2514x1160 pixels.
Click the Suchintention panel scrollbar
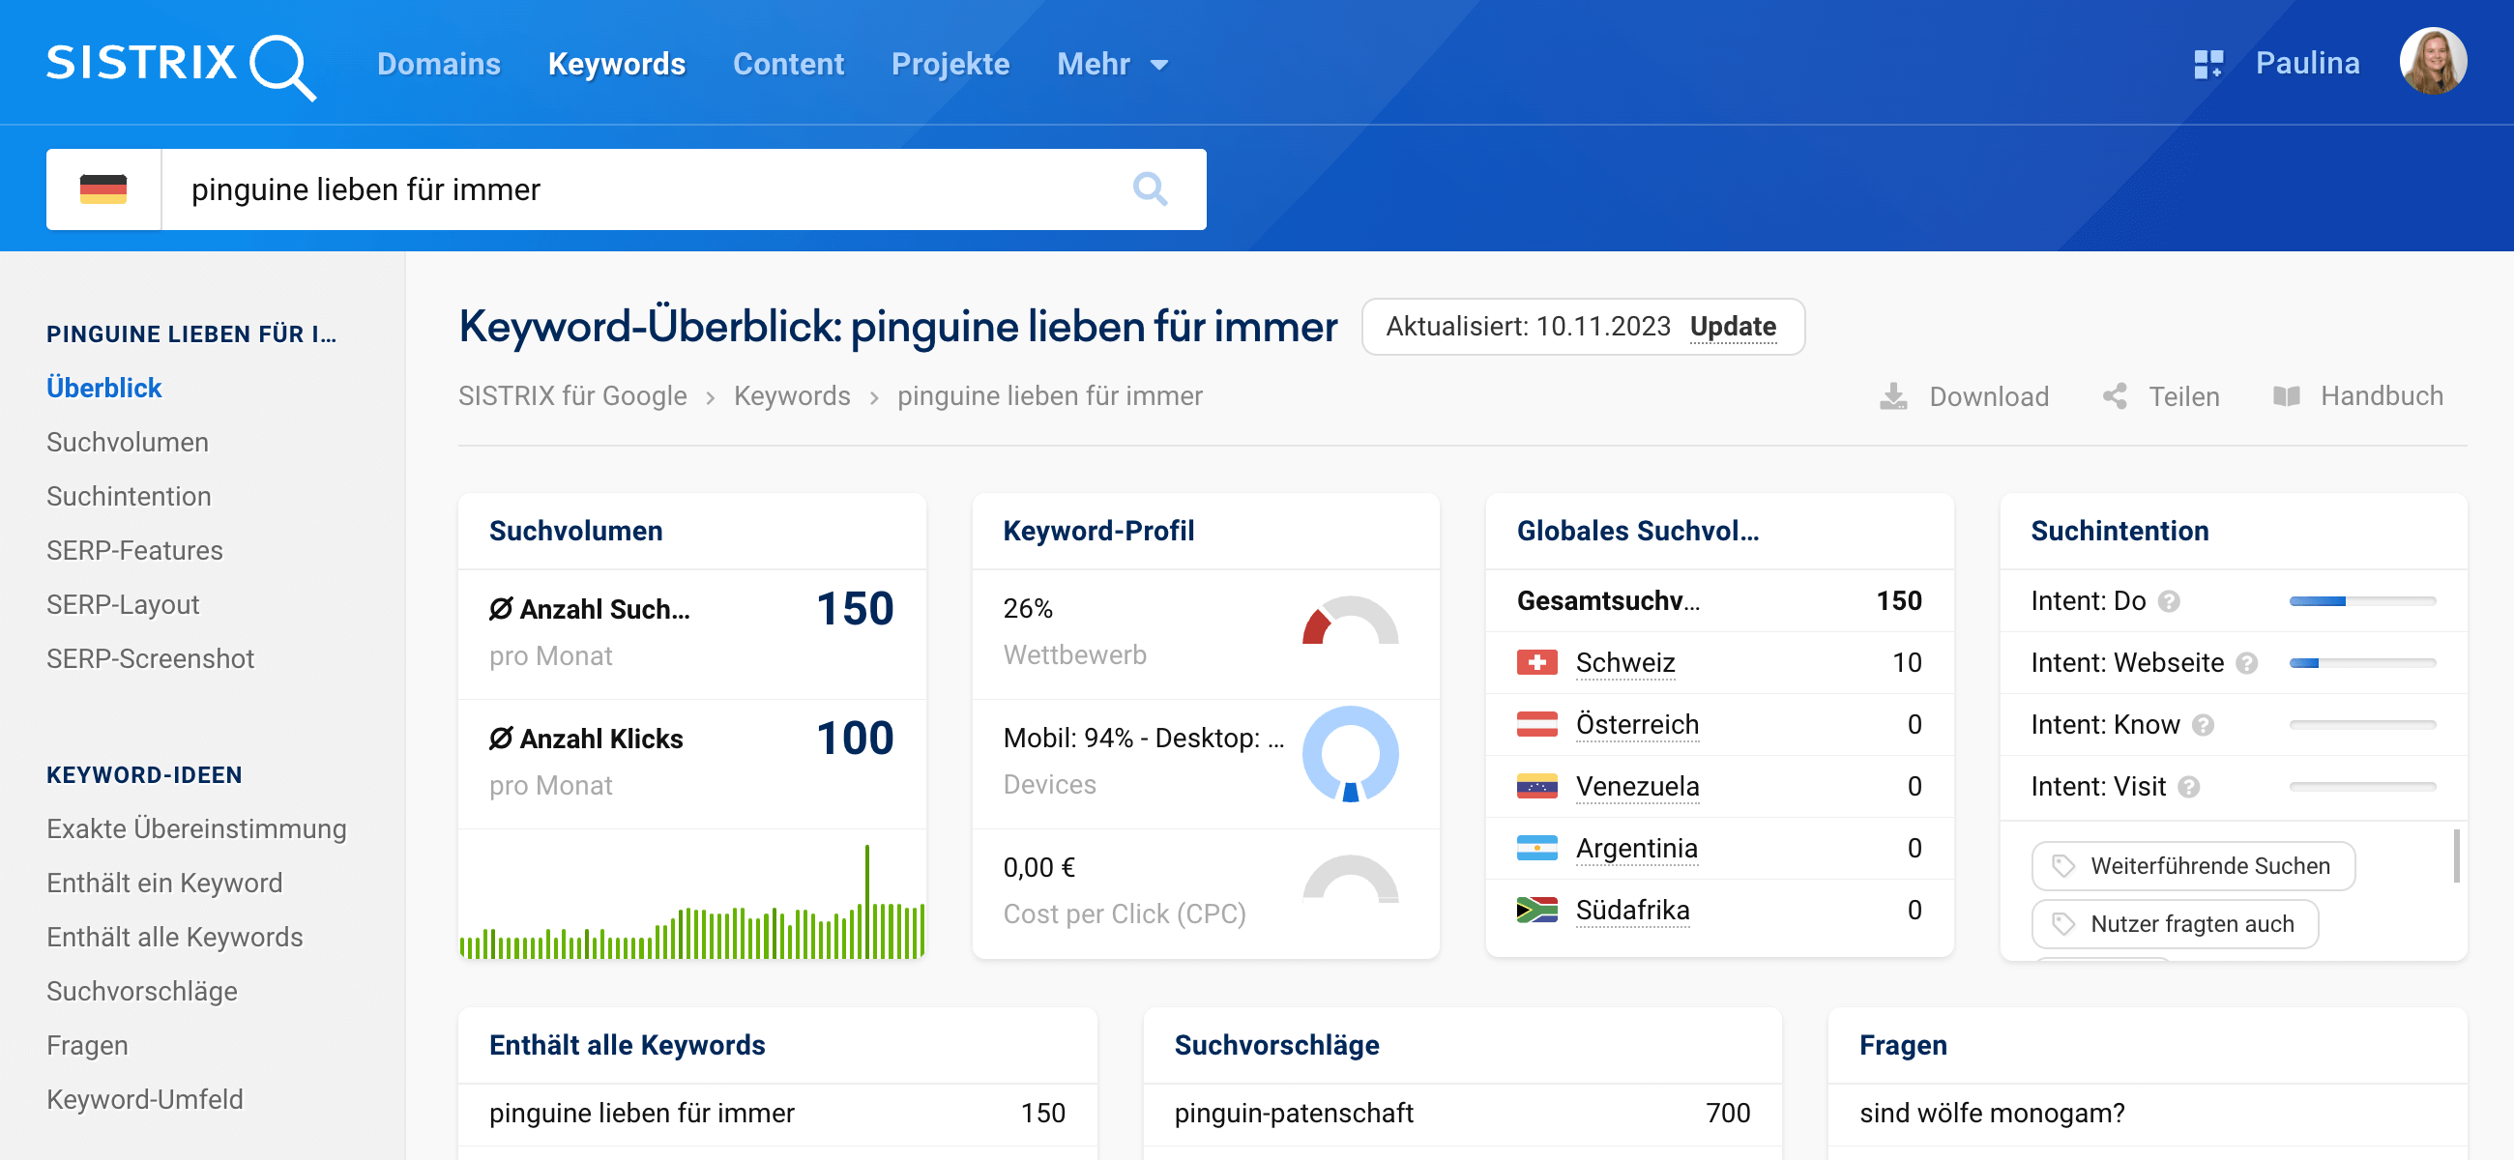(x=2455, y=855)
